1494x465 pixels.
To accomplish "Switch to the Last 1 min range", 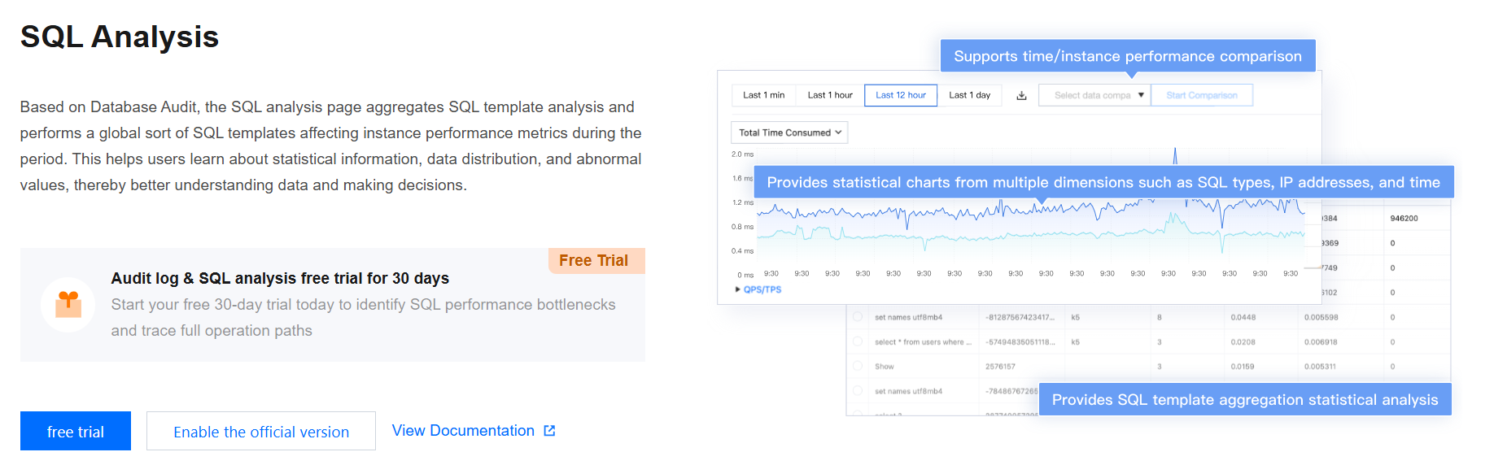I will pos(763,95).
